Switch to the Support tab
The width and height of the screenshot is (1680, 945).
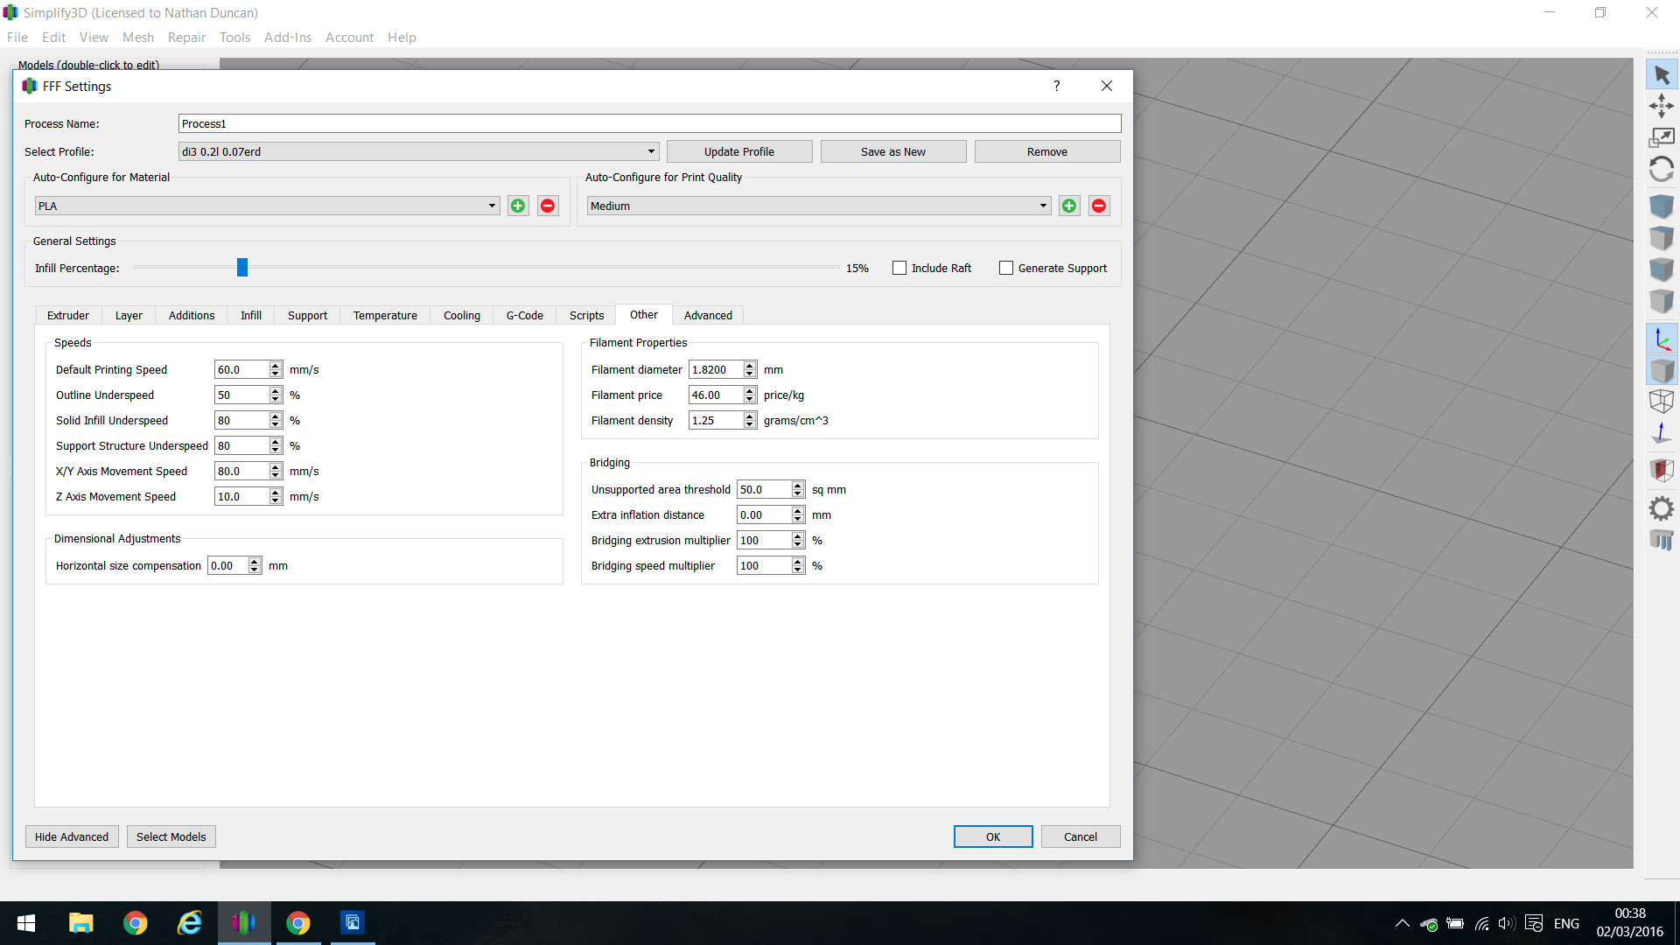[x=307, y=315]
